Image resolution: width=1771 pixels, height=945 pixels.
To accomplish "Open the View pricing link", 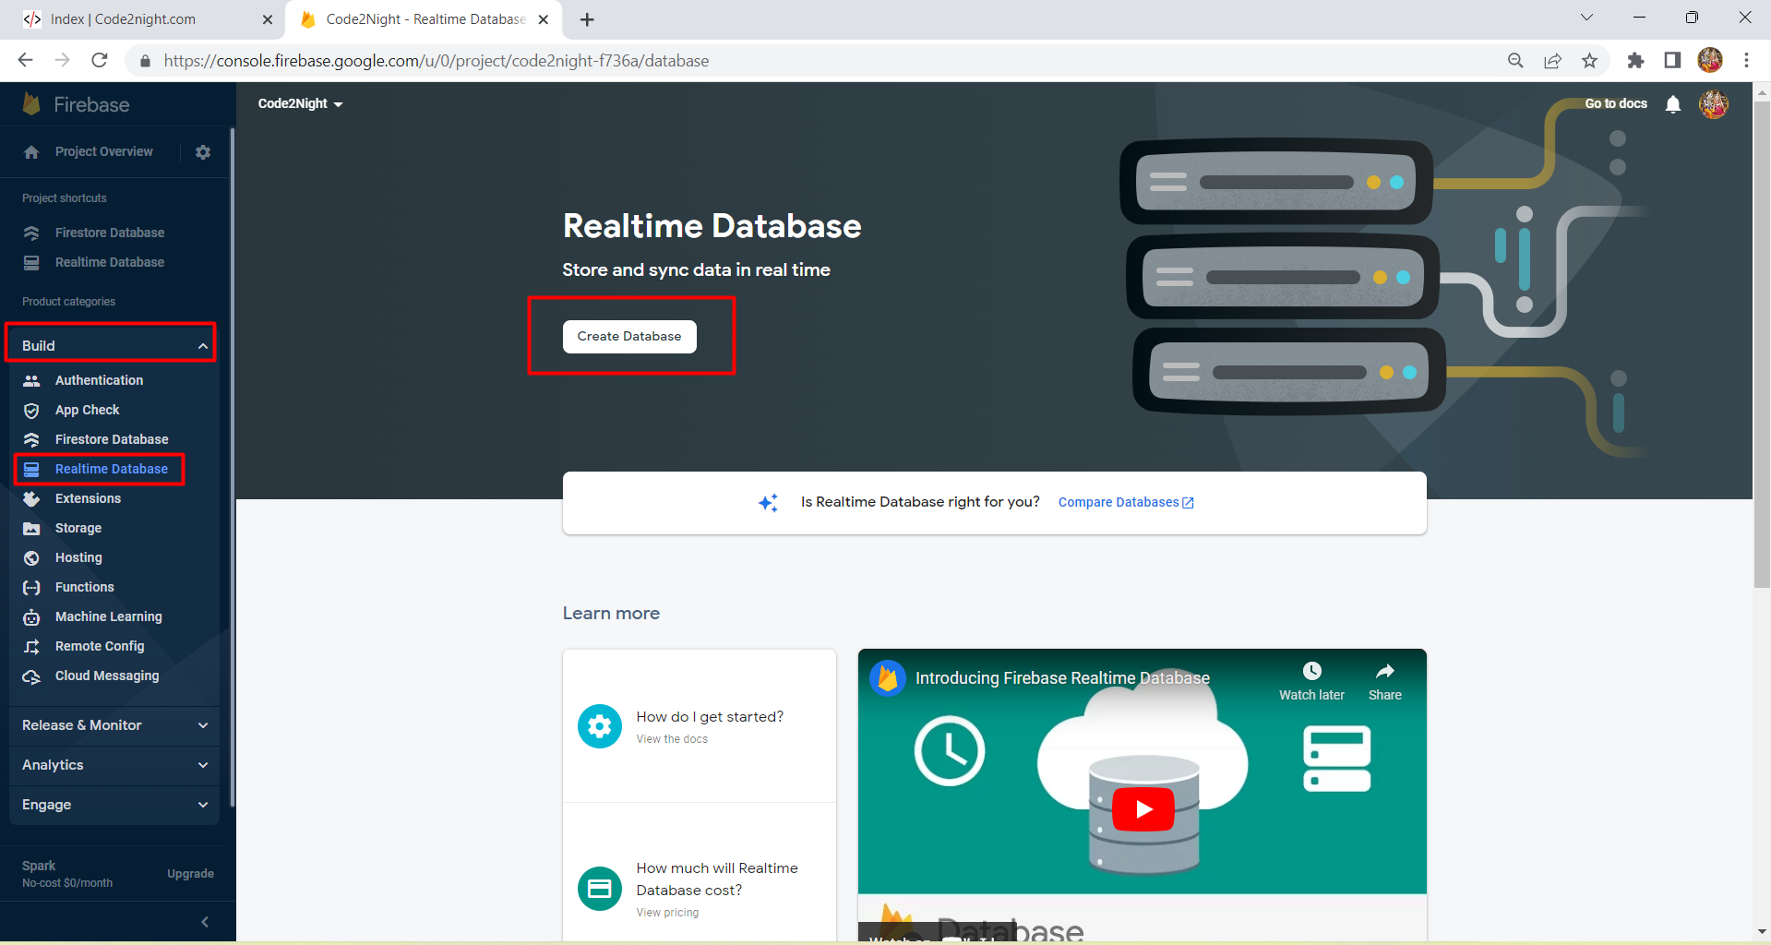I will pyautogui.click(x=667, y=913).
